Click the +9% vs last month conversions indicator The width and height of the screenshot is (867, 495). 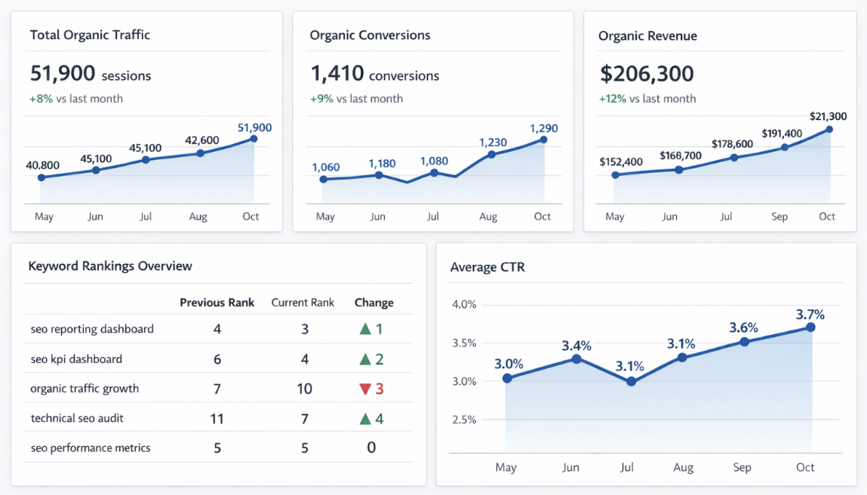click(356, 98)
